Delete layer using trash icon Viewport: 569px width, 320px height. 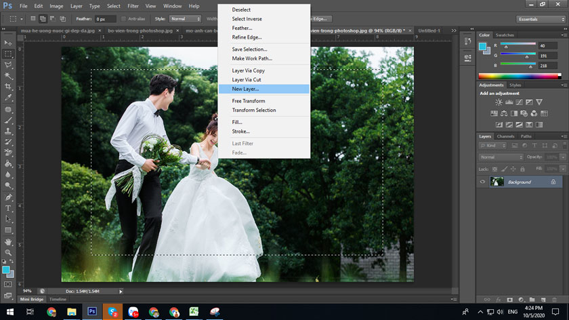pos(554,300)
